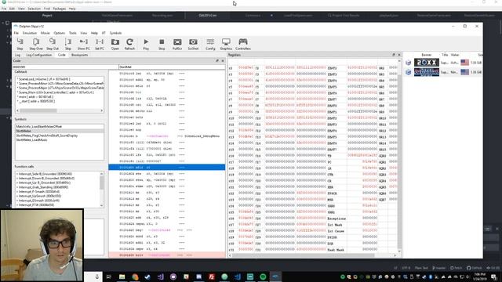This screenshot has width=502, height=282.
Task: Close the Code panel
Action: (223, 61)
